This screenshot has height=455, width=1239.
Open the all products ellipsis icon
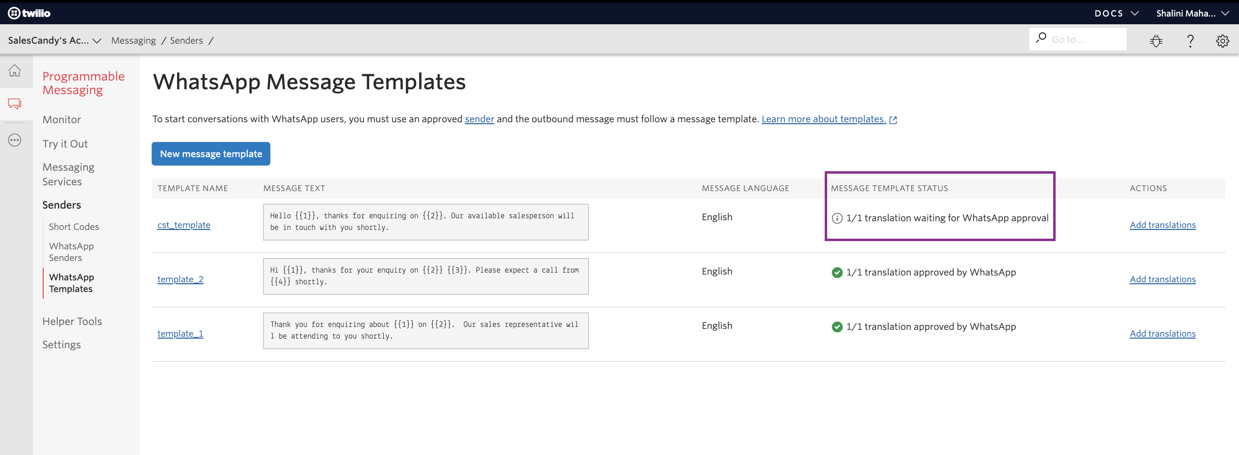[x=15, y=141]
